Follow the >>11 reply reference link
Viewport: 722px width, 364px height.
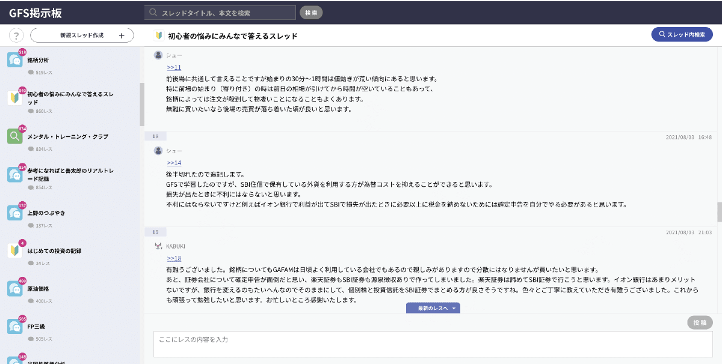tap(174, 67)
